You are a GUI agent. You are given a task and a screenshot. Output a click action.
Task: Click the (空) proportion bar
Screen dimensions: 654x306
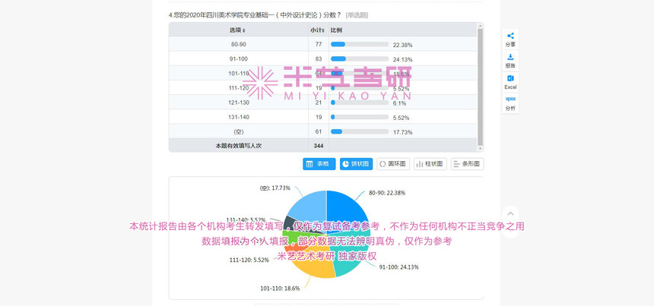pos(360,131)
